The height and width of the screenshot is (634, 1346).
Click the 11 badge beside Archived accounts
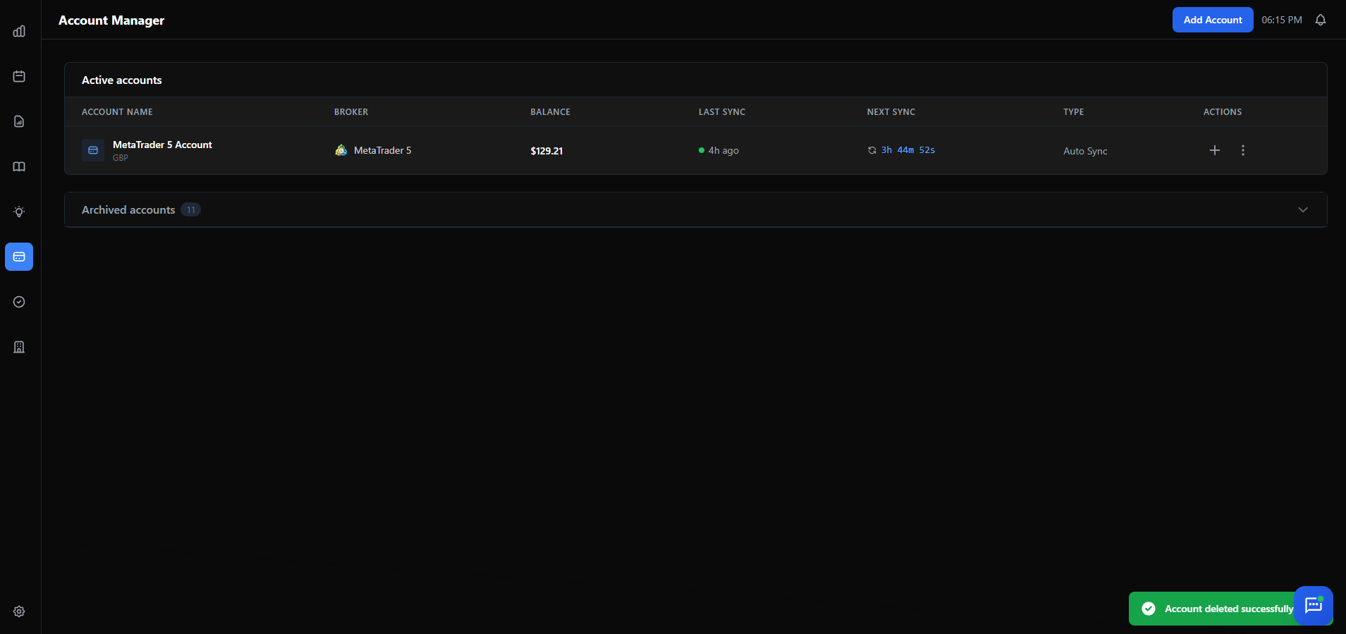coord(191,209)
